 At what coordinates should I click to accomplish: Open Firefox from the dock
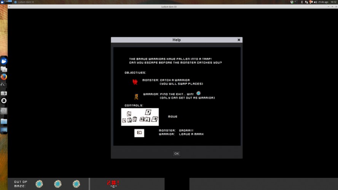(x=4, y=77)
